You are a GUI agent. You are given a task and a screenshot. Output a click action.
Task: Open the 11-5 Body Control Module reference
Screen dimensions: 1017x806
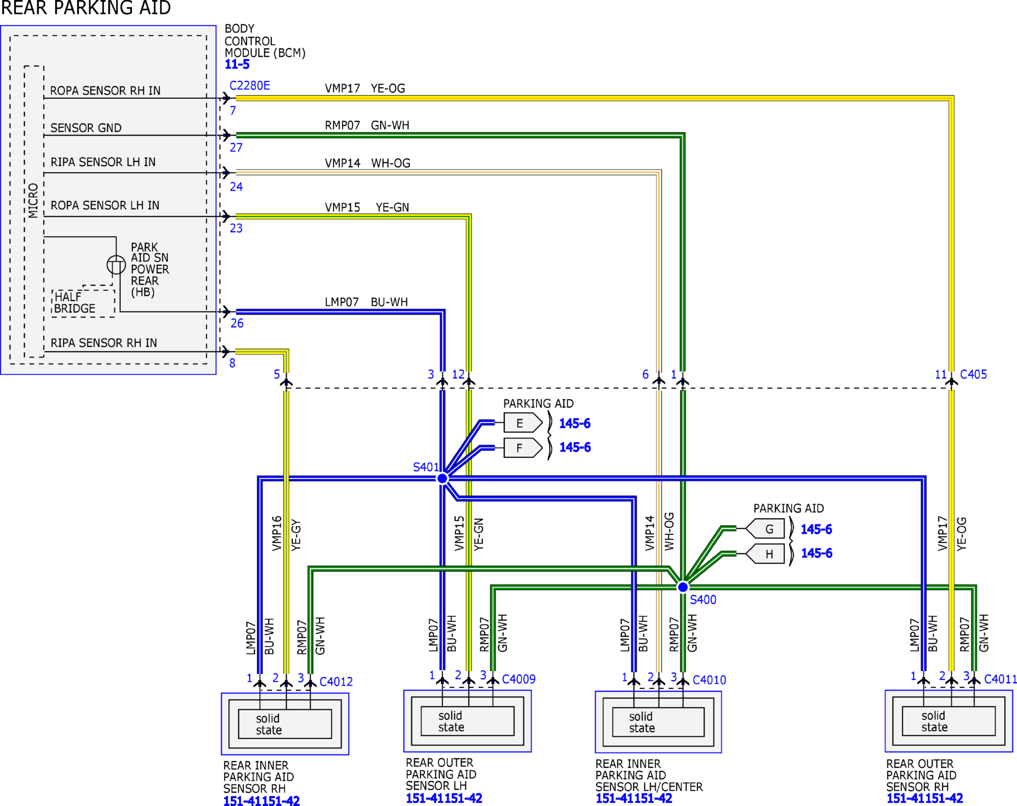tap(237, 64)
